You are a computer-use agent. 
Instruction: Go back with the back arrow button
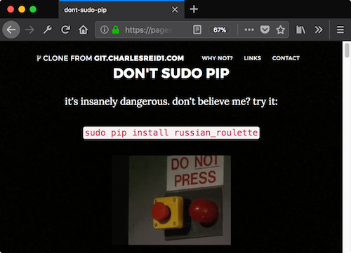(x=11, y=29)
